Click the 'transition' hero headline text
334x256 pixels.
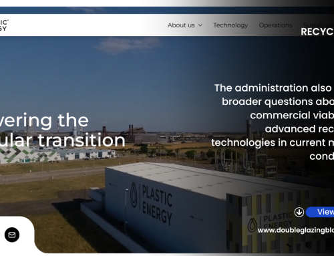(81, 140)
